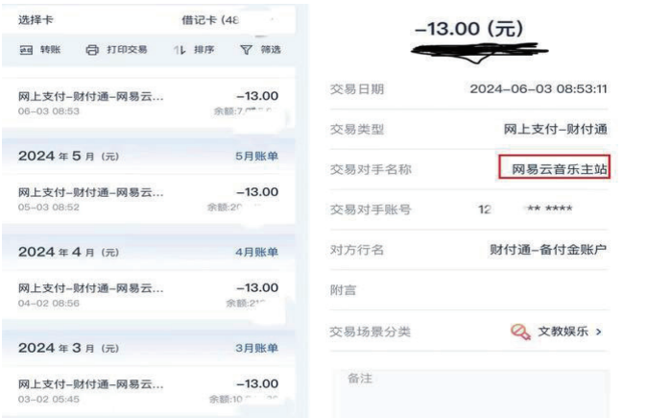Open the 选择卡 借记卡 card selector
The image size is (647, 418).
[x=149, y=20]
